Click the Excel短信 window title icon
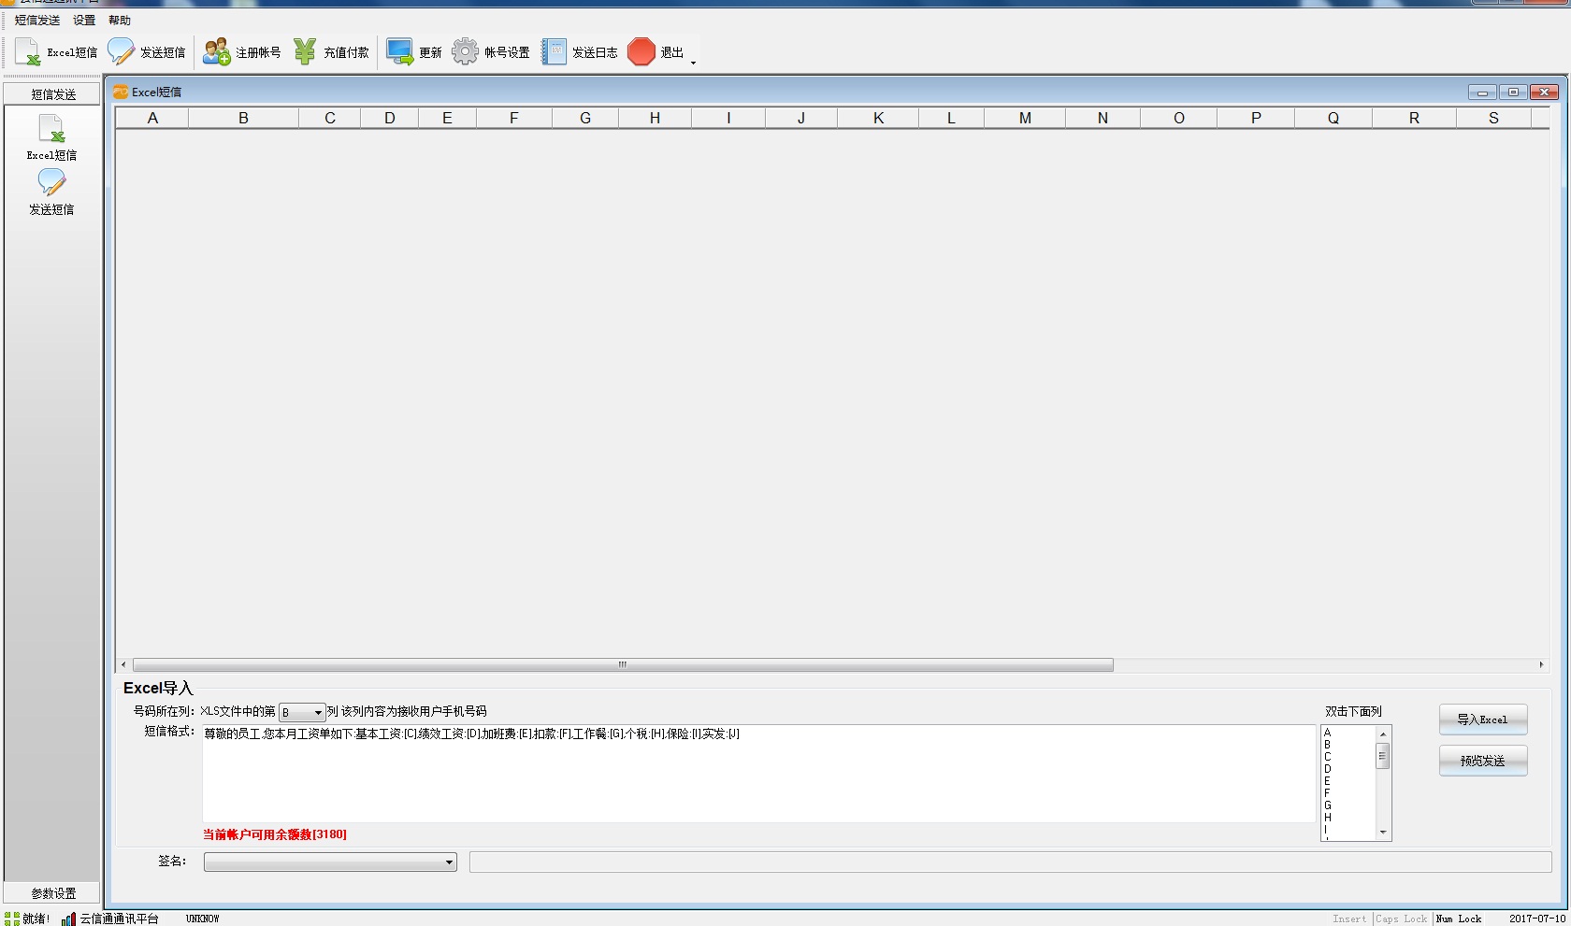The width and height of the screenshot is (1571, 926). [121, 92]
